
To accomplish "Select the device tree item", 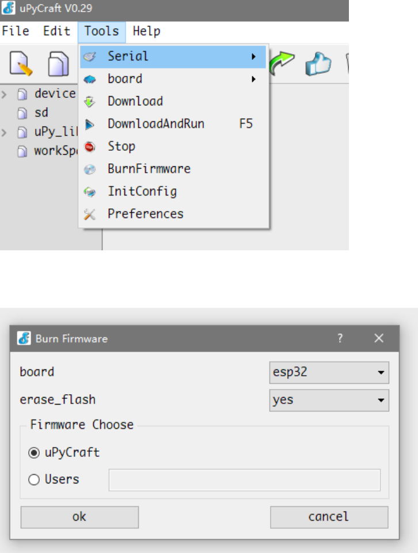I will [x=55, y=94].
